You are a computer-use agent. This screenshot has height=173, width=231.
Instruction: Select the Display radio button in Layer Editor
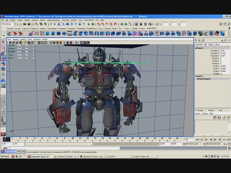pos(197,110)
